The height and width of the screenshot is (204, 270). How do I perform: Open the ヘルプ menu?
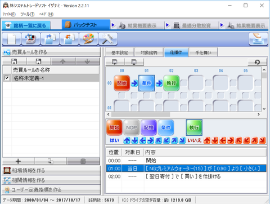pos(46,14)
